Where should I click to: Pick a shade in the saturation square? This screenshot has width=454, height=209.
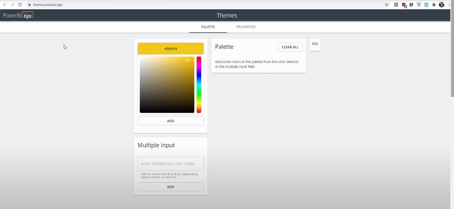click(167, 85)
